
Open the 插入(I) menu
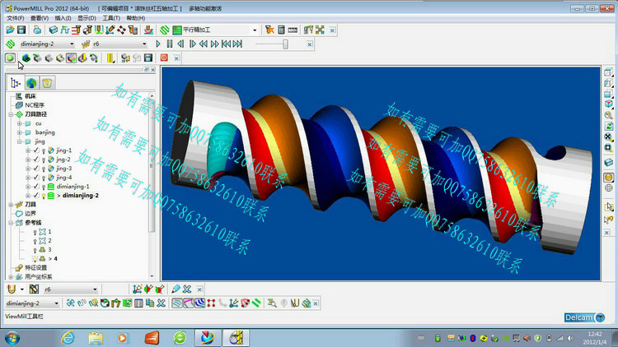[x=63, y=18]
